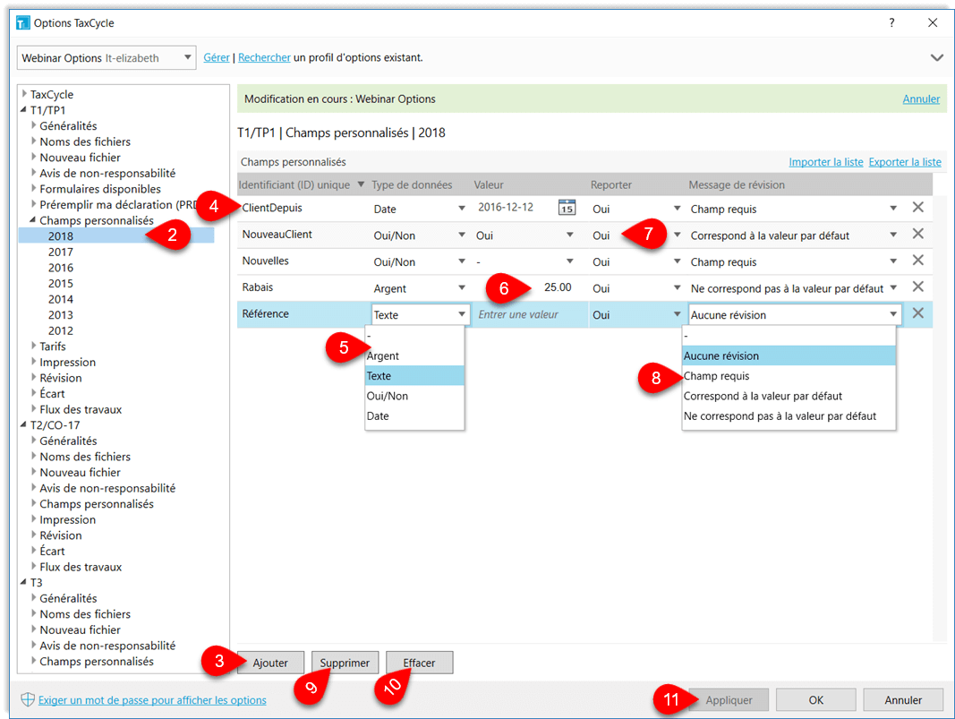Open T1 Flux des travaux item
Image resolution: width=955 pixels, height=719 pixels.
pyautogui.click(x=81, y=409)
